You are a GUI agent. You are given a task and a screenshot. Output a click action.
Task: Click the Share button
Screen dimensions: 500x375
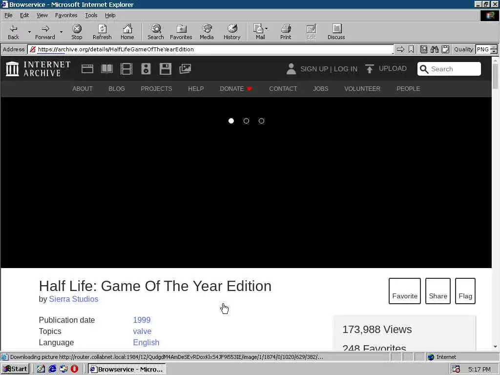[x=438, y=291]
